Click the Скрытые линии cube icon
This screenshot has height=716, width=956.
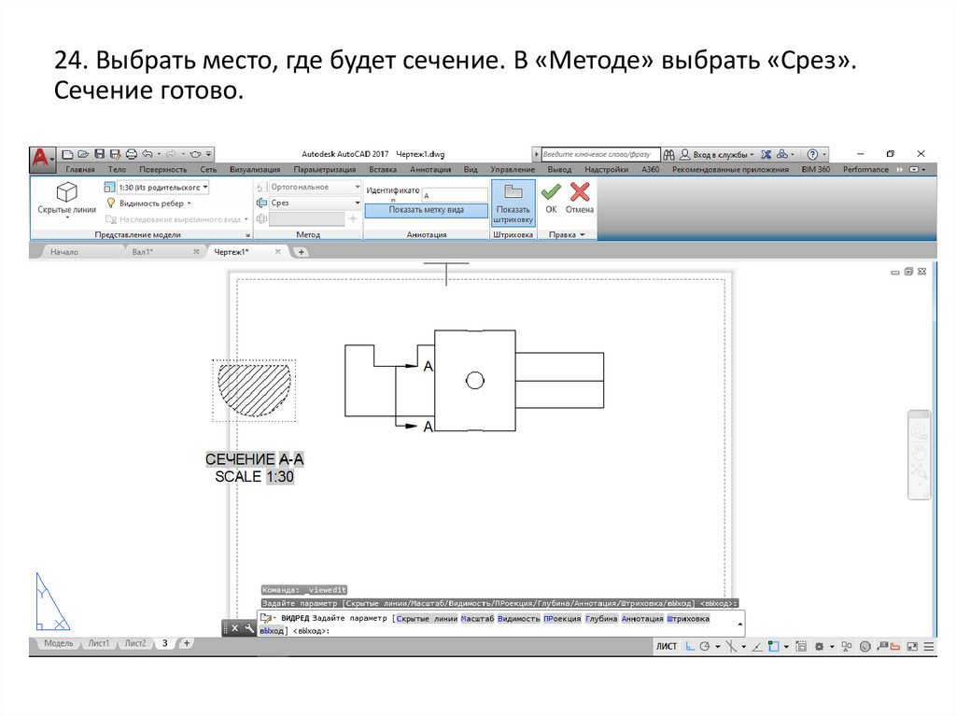click(x=66, y=192)
